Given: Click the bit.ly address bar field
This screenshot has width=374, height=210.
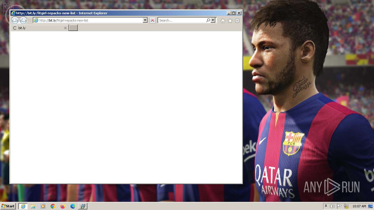Looking at the screenshot, I should 91,20.
